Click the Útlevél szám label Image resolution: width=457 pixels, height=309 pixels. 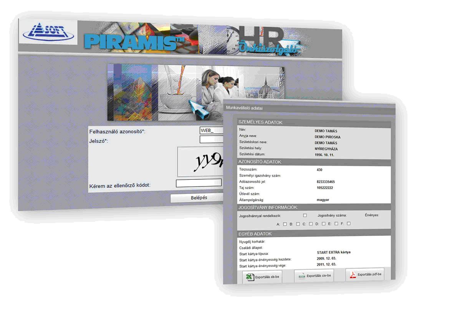(x=250, y=194)
